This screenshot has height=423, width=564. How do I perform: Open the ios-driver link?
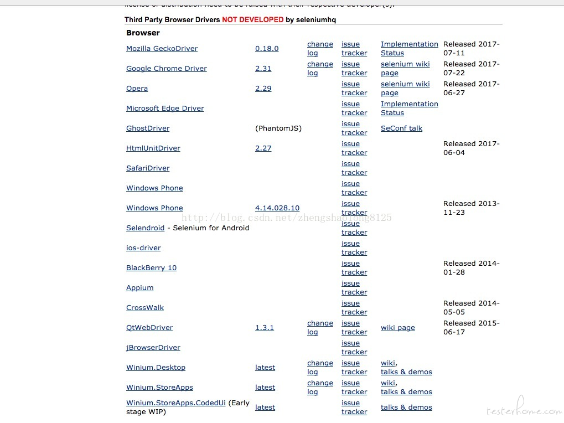point(143,248)
